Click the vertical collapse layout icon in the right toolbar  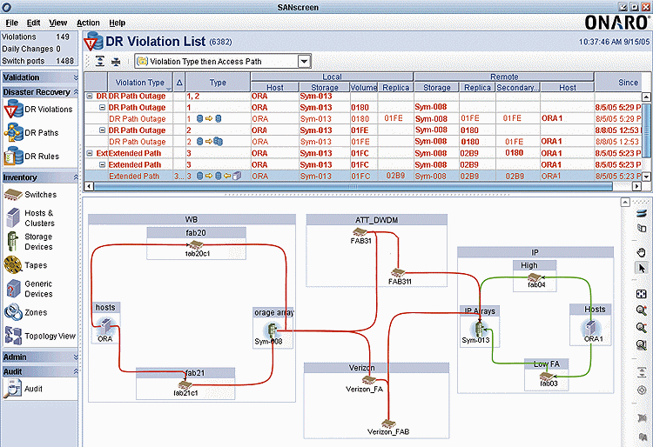tap(642, 372)
